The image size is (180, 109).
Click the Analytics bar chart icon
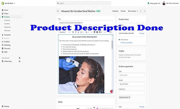[x=3, y=42]
